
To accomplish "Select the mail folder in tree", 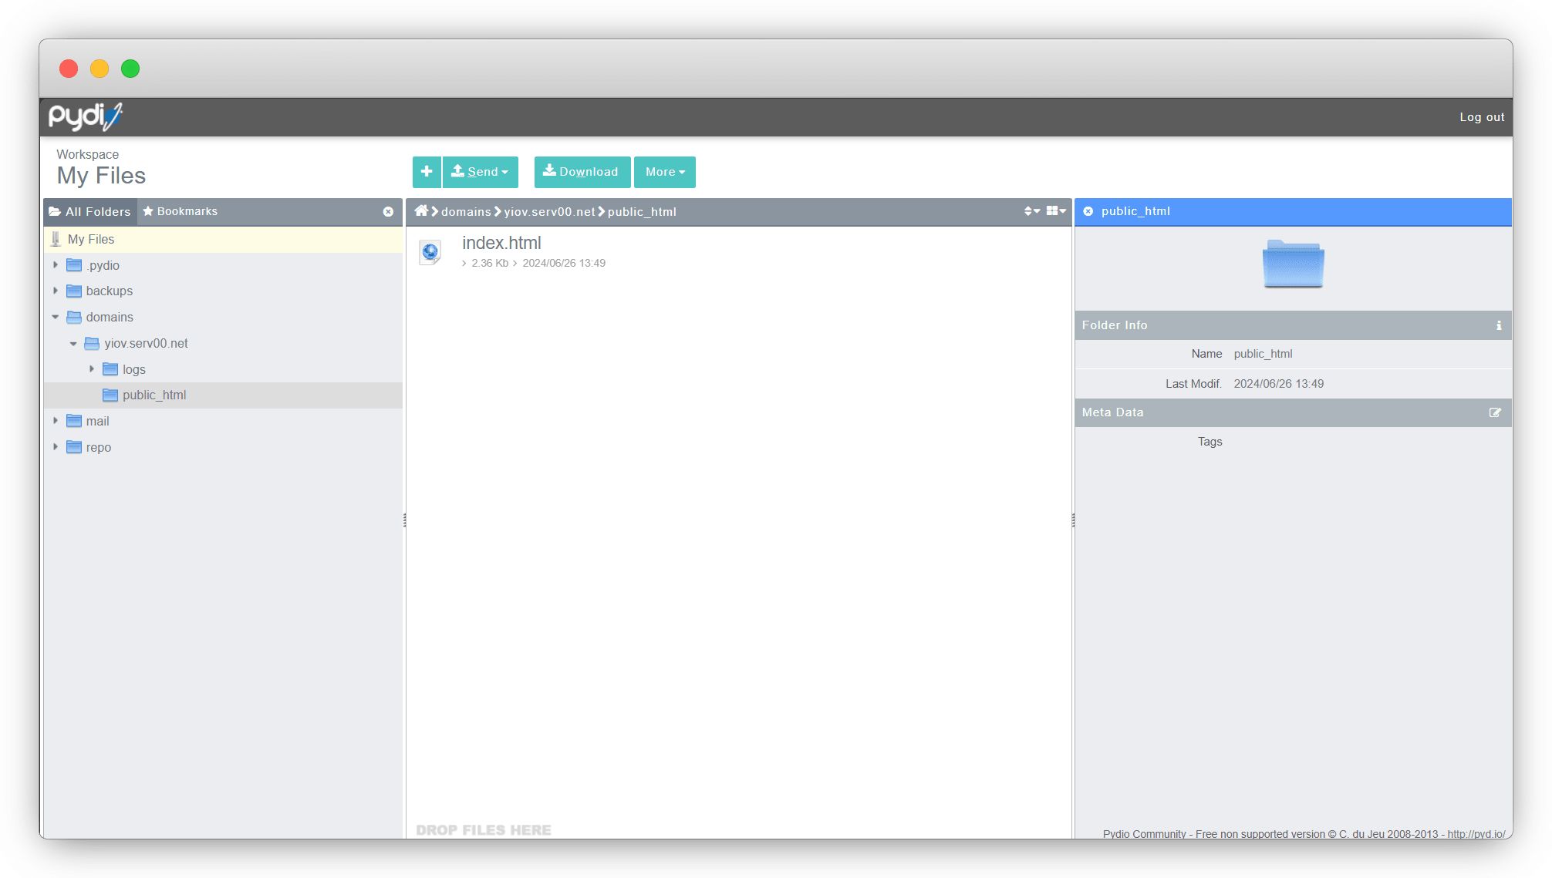I will pyautogui.click(x=97, y=421).
